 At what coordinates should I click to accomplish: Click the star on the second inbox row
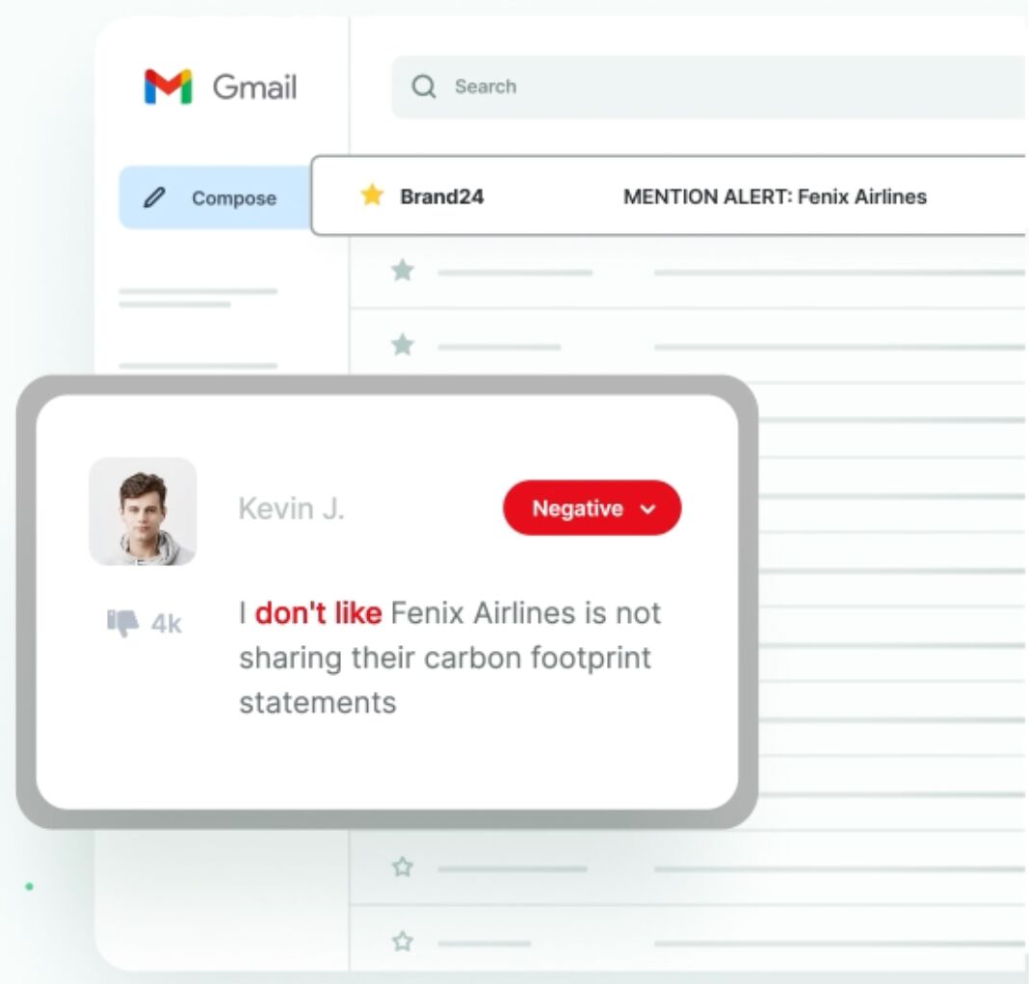[x=402, y=272]
